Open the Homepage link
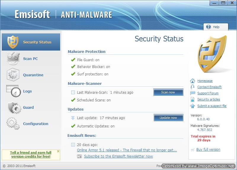The height and width of the screenshot is (170, 237). point(205,81)
